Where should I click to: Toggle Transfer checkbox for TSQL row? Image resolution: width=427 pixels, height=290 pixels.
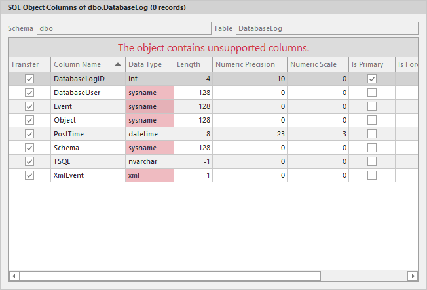[29, 161]
